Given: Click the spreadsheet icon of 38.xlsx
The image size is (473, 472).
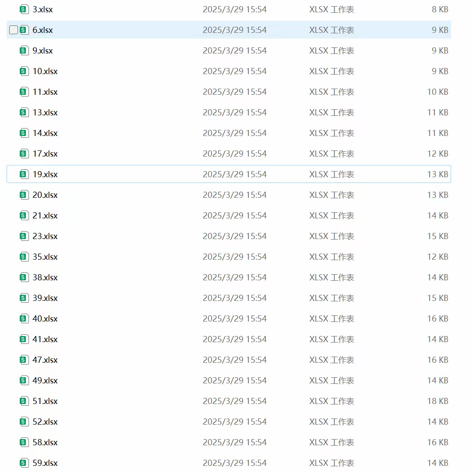Looking at the screenshot, I should 24,278.
